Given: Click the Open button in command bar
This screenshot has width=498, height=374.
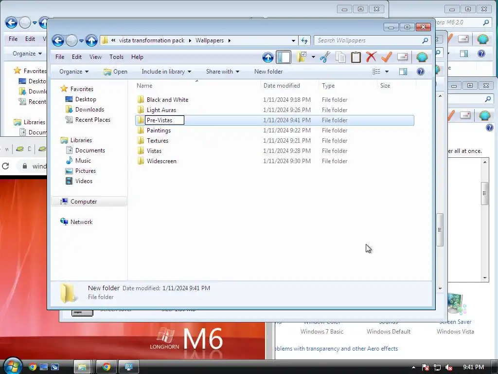Looking at the screenshot, I should click(x=115, y=72).
